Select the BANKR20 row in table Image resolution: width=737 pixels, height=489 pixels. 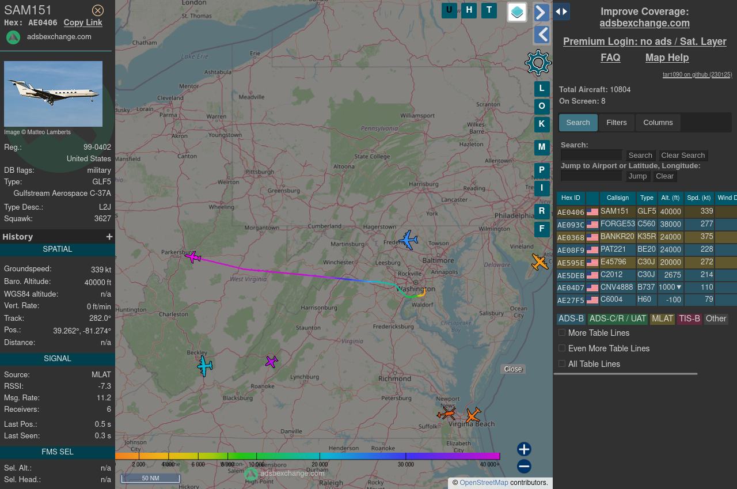(x=647, y=237)
